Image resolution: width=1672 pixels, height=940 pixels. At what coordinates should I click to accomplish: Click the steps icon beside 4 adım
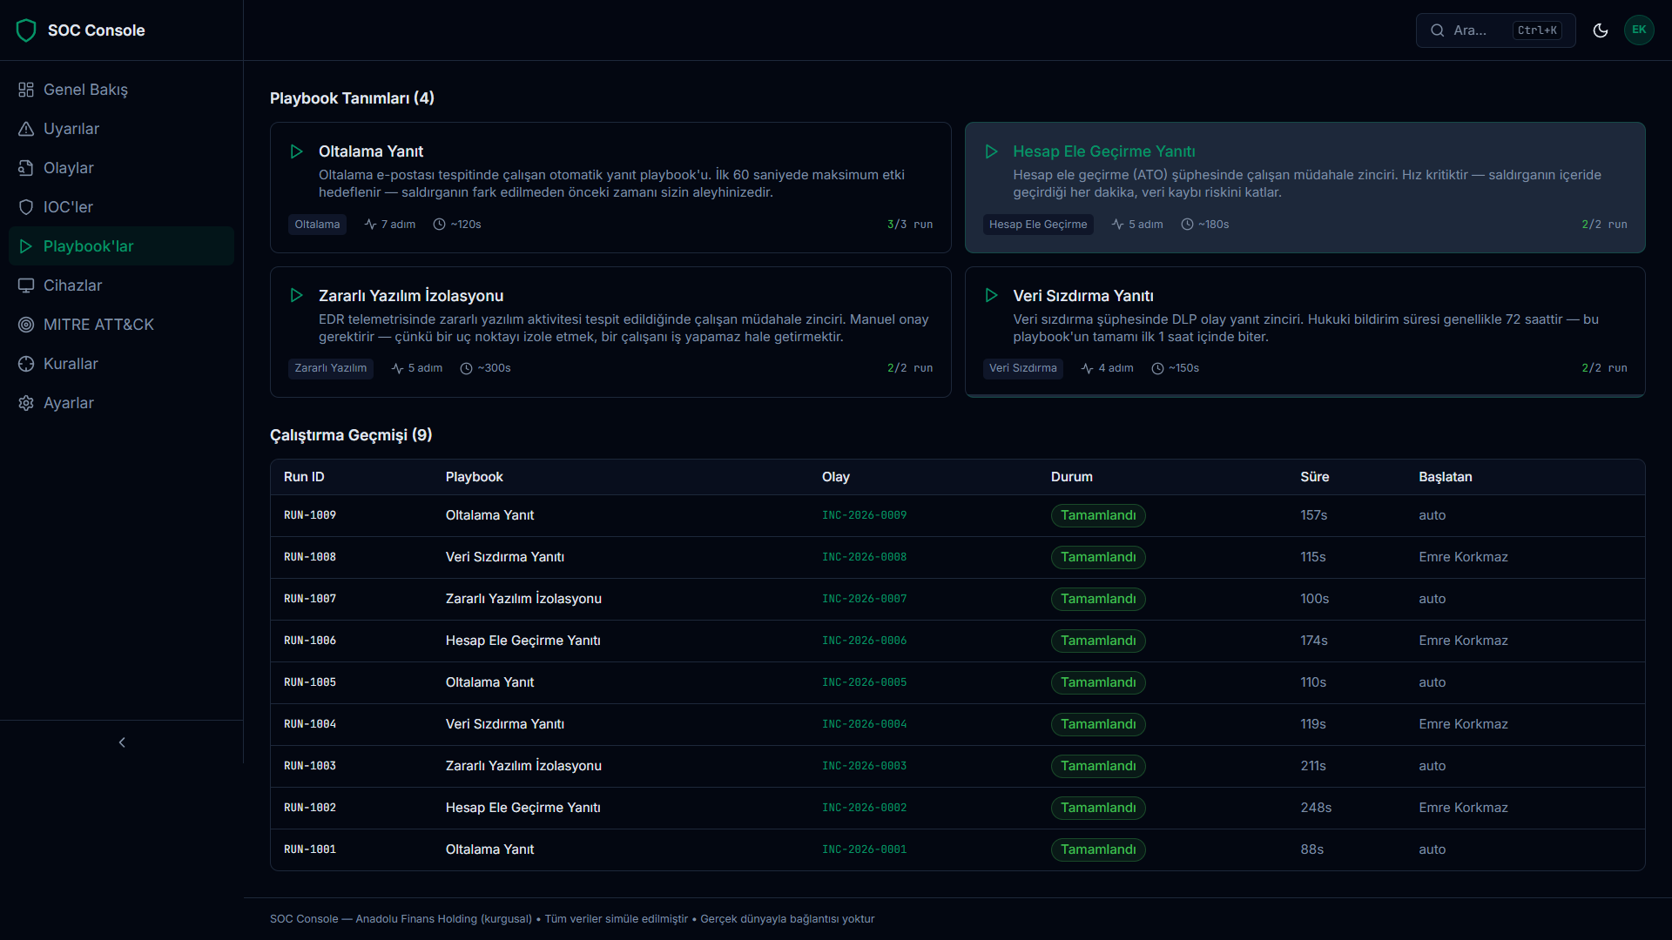tap(1088, 369)
